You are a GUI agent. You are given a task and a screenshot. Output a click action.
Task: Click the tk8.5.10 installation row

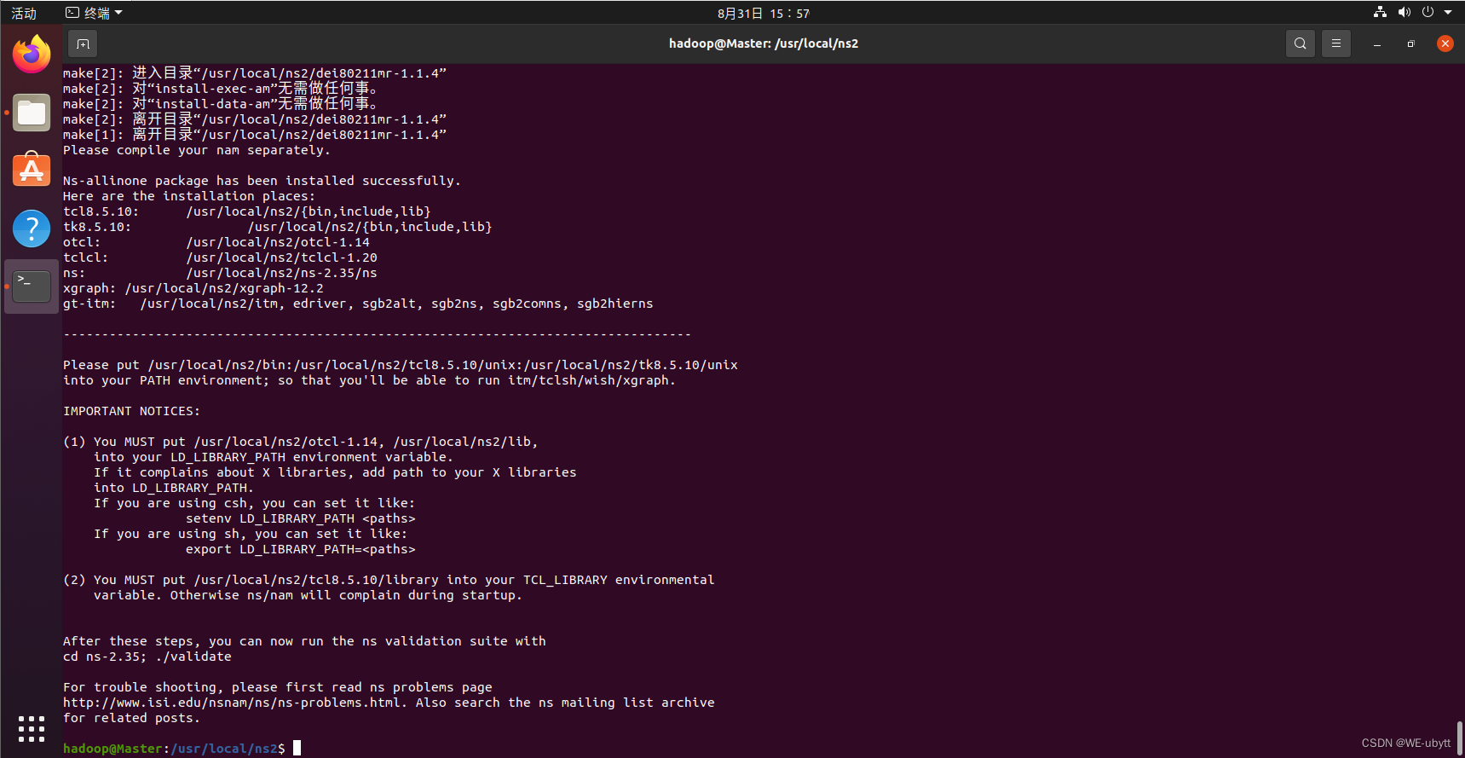[278, 227]
